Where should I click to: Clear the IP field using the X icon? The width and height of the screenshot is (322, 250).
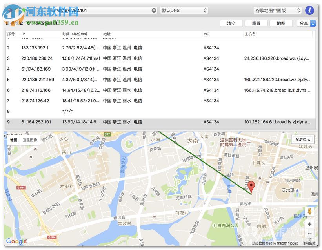click(154, 10)
